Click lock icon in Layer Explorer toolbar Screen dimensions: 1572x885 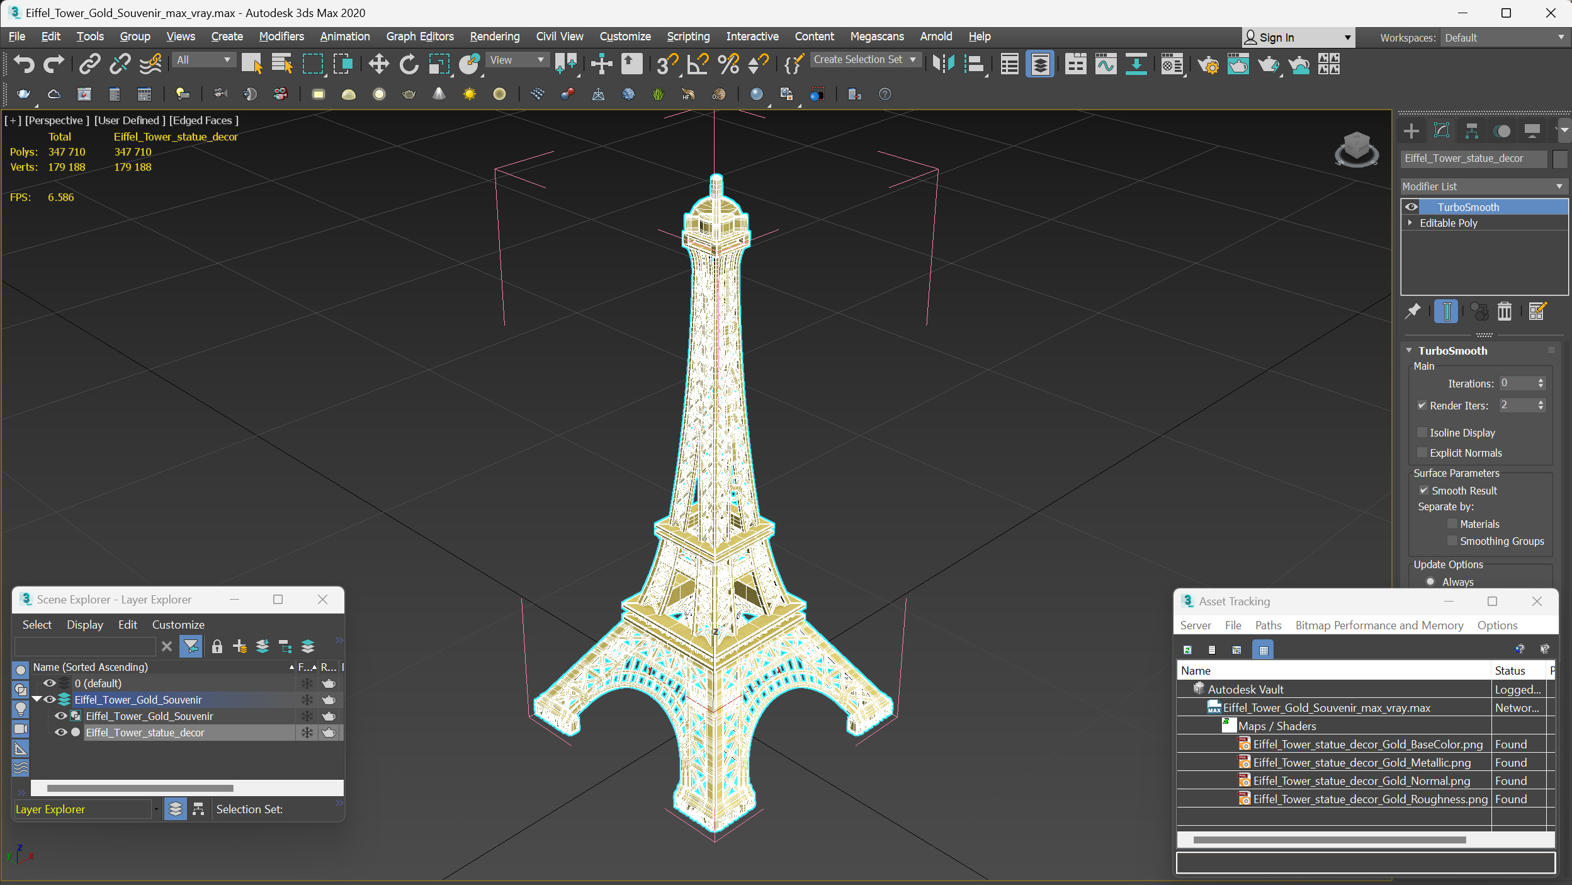click(x=217, y=646)
